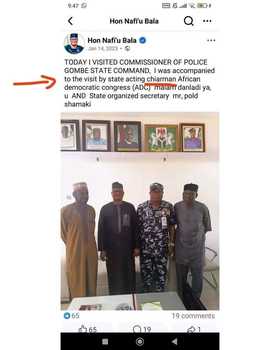Like the post with thumbs-up button

pos(88,329)
